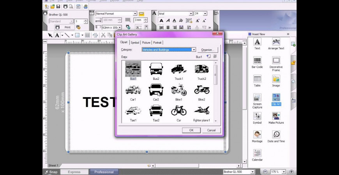This screenshot has width=339, height=175.
Task: Click the zoom out minus icon
Action: pos(265,172)
